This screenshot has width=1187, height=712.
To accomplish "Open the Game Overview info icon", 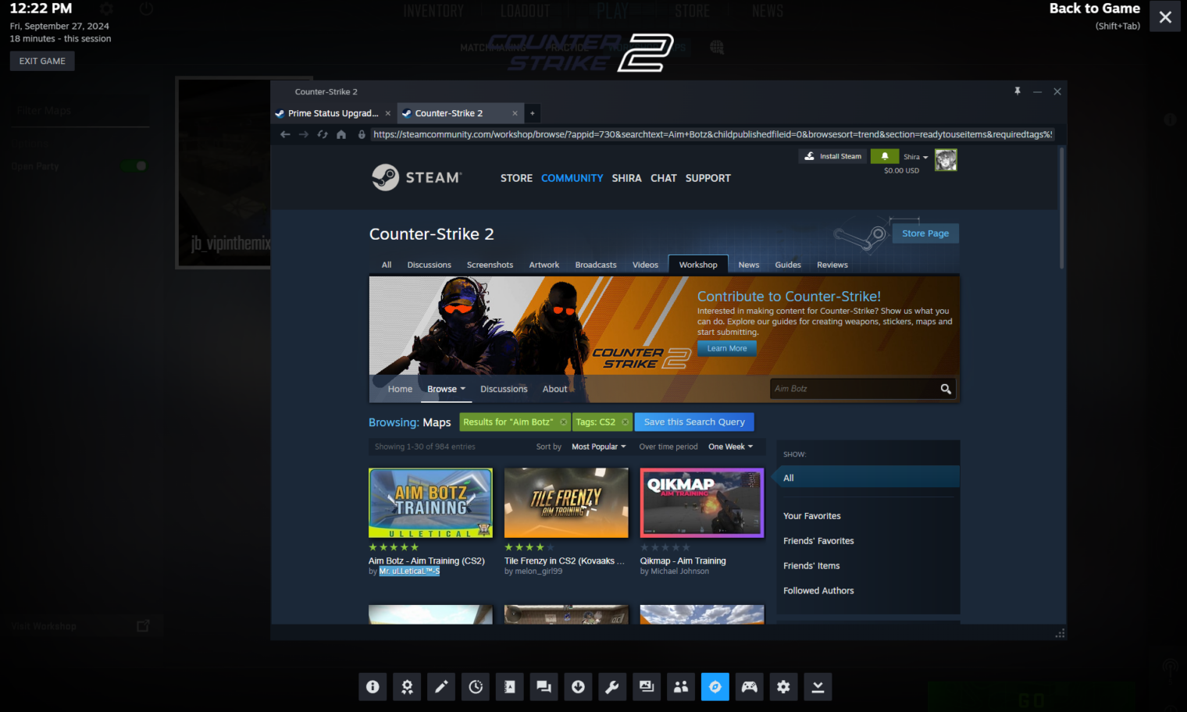I will [x=372, y=687].
